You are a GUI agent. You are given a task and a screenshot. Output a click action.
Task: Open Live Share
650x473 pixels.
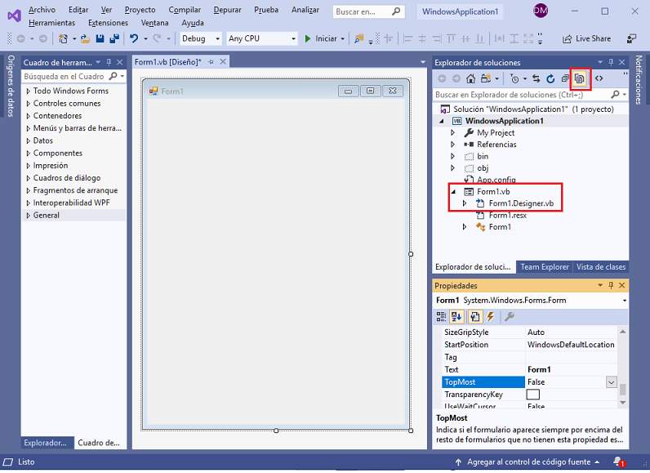pyautogui.click(x=586, y=38)
